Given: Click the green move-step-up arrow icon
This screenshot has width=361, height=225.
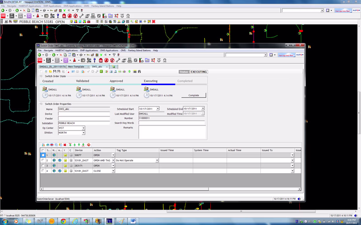Looking at the screenshot, I should [74, 145].
